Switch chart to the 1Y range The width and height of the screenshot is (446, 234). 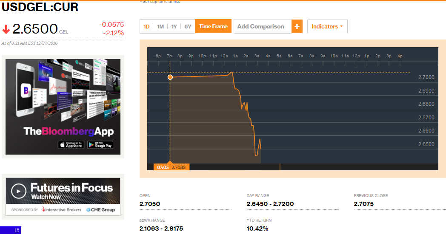(x=174, y=26)
